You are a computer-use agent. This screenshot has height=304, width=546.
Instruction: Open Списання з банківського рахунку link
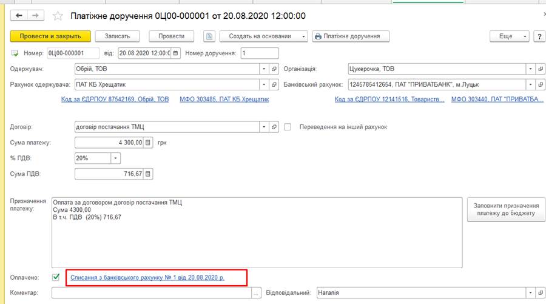[x=147, y=277]
